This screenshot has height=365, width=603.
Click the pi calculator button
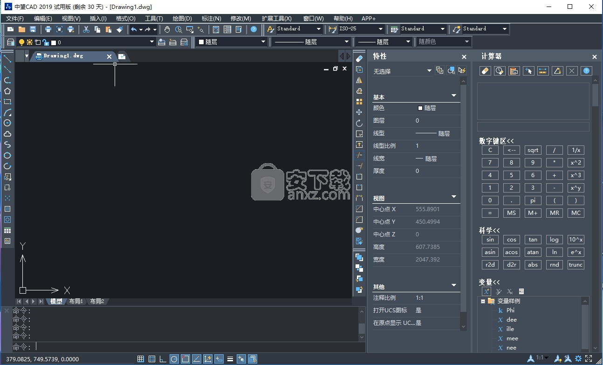533,200
